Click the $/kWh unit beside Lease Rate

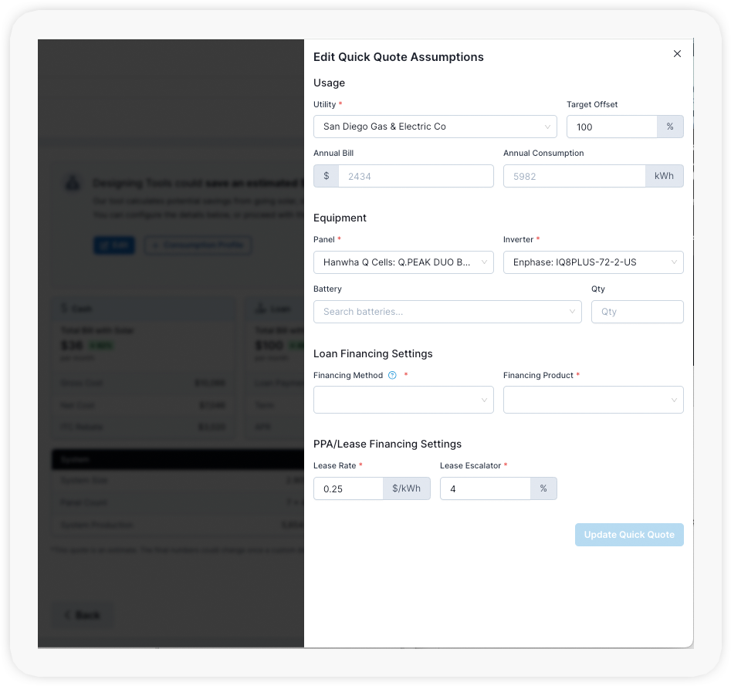click(406, 488)
